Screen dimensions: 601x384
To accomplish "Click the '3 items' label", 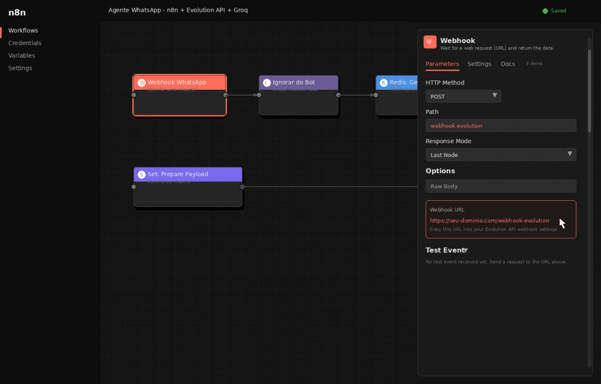I will point(534,63).
